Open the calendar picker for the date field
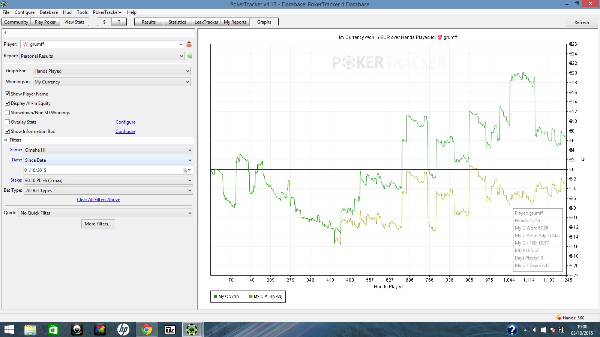This screenshot has width=600, height=337. (x=186, y=170)
